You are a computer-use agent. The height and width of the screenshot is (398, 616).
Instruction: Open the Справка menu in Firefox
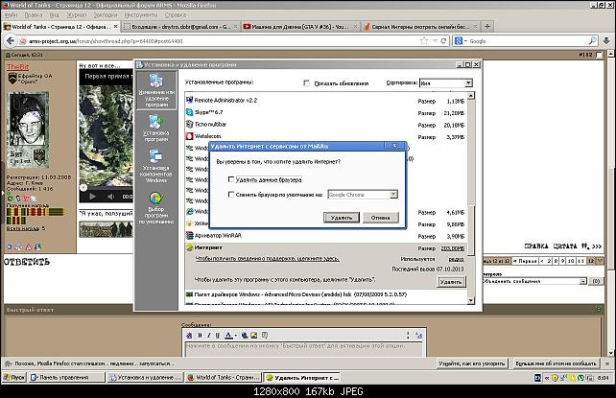[176, 15]
